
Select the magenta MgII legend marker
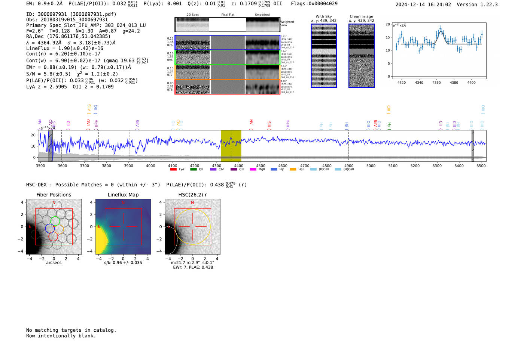click(253, 169)
